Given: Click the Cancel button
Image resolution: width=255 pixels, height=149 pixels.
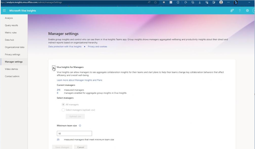Looking at the screenshot, I should (81, 147).
